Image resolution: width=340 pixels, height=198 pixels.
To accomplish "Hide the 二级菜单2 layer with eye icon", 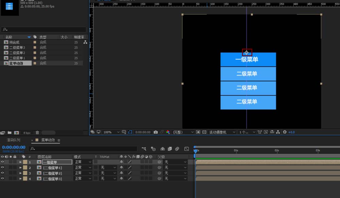I will point(2,173).
